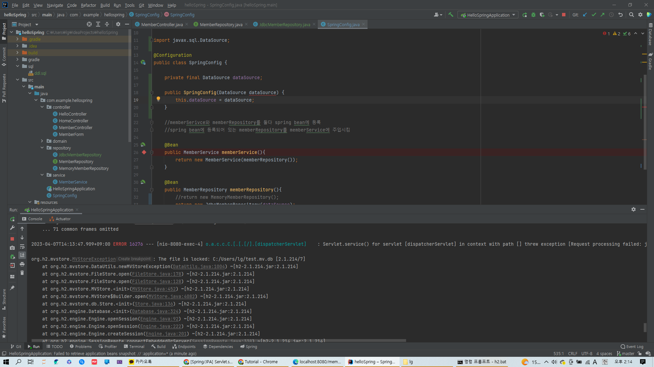Open the Event Log
The height and width of the screenshot is (367, 654).
click(632, 347)
